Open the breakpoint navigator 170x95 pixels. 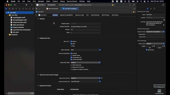tap(29, 9)
